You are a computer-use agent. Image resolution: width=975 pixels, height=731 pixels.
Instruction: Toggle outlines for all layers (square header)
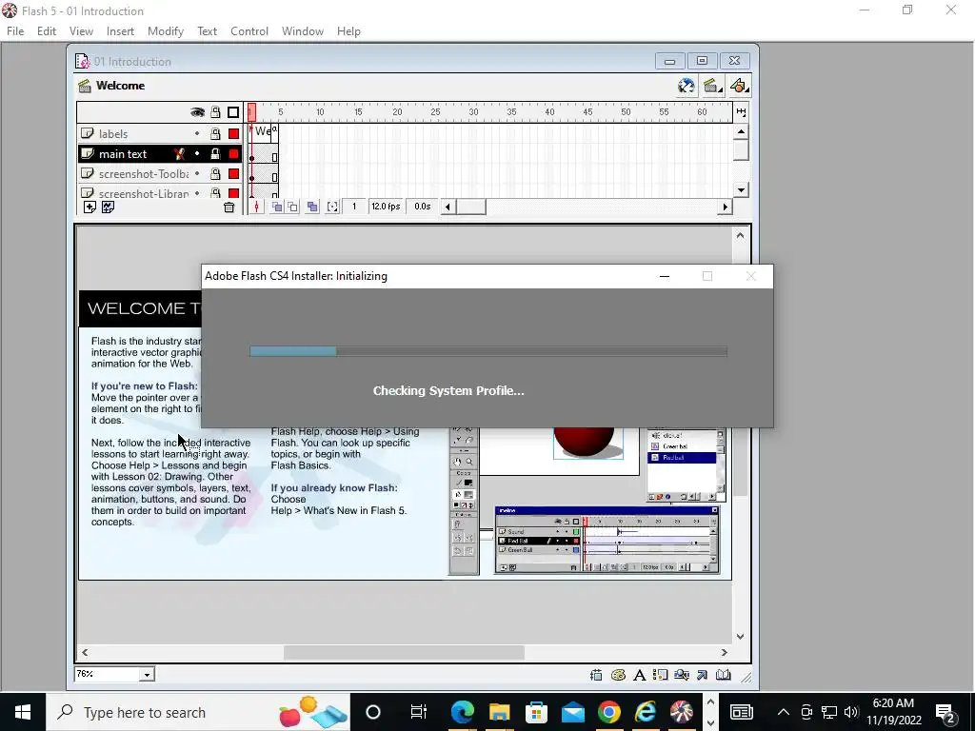click(233, 112)
